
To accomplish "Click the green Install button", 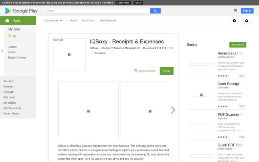I will [x=166, y=71].
